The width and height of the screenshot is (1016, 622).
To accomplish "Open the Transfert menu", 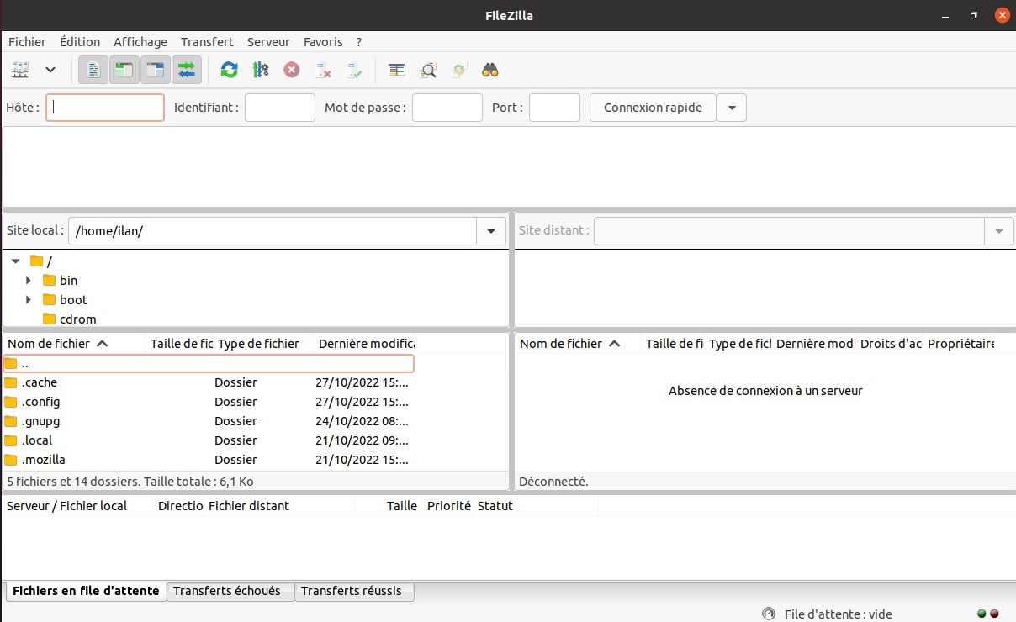I will point(207,42).
